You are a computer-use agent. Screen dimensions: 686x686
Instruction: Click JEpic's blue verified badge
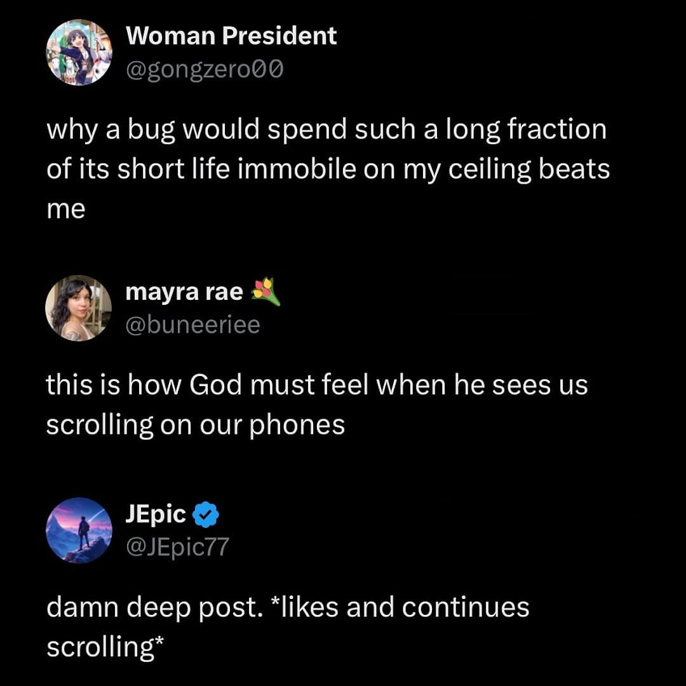pos(205,514)
